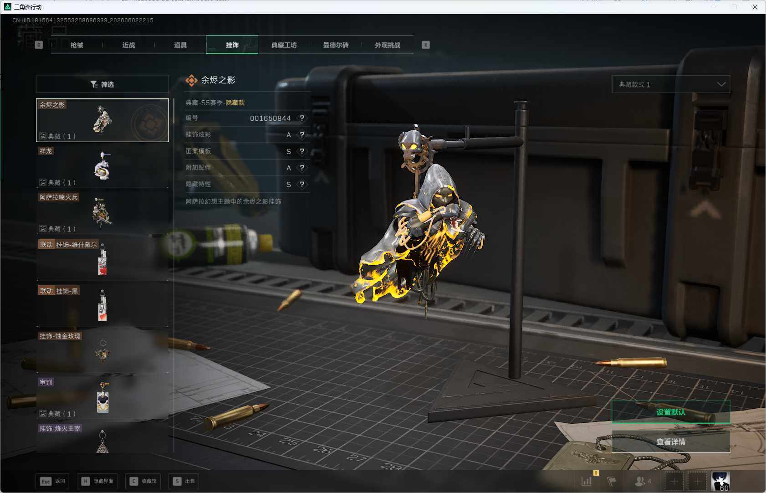Click the first empty squad slot plus
This screenshot has width=766, height=493.
click(674, 481)
